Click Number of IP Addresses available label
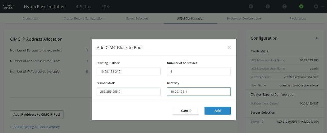The width and height of the screenshot is (327, 133). (35, 71)
